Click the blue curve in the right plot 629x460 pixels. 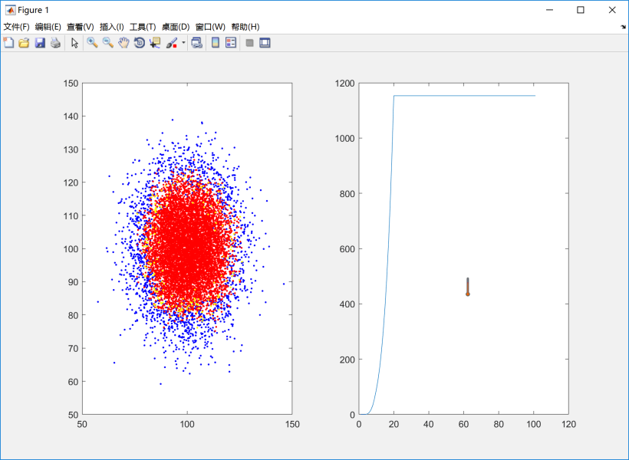point(464,95)
